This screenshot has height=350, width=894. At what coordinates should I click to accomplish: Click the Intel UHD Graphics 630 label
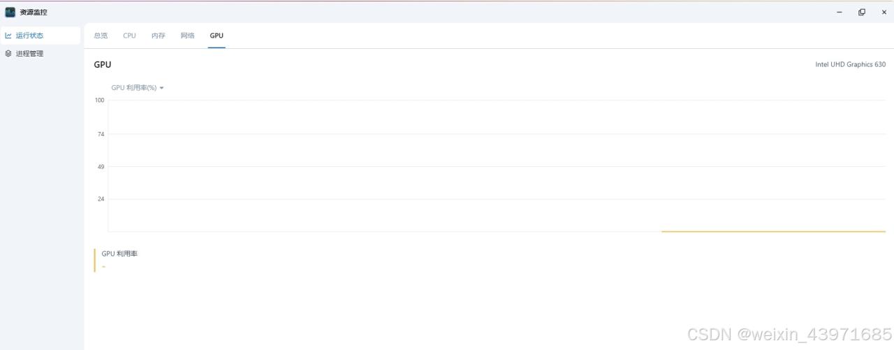[850, 64]
